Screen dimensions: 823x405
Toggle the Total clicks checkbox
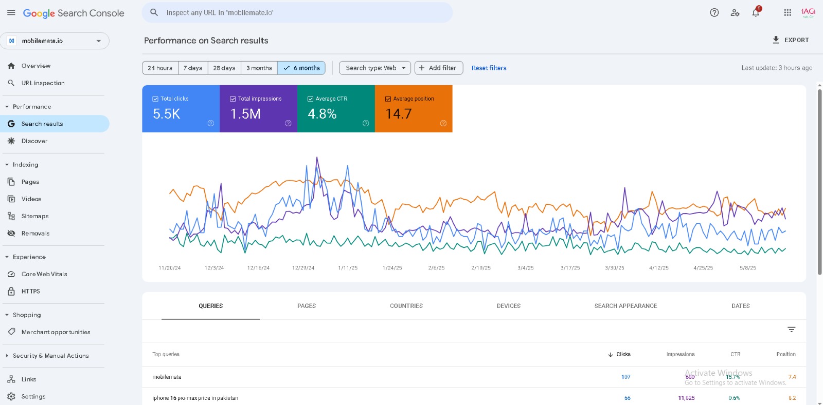pos(155,99)
